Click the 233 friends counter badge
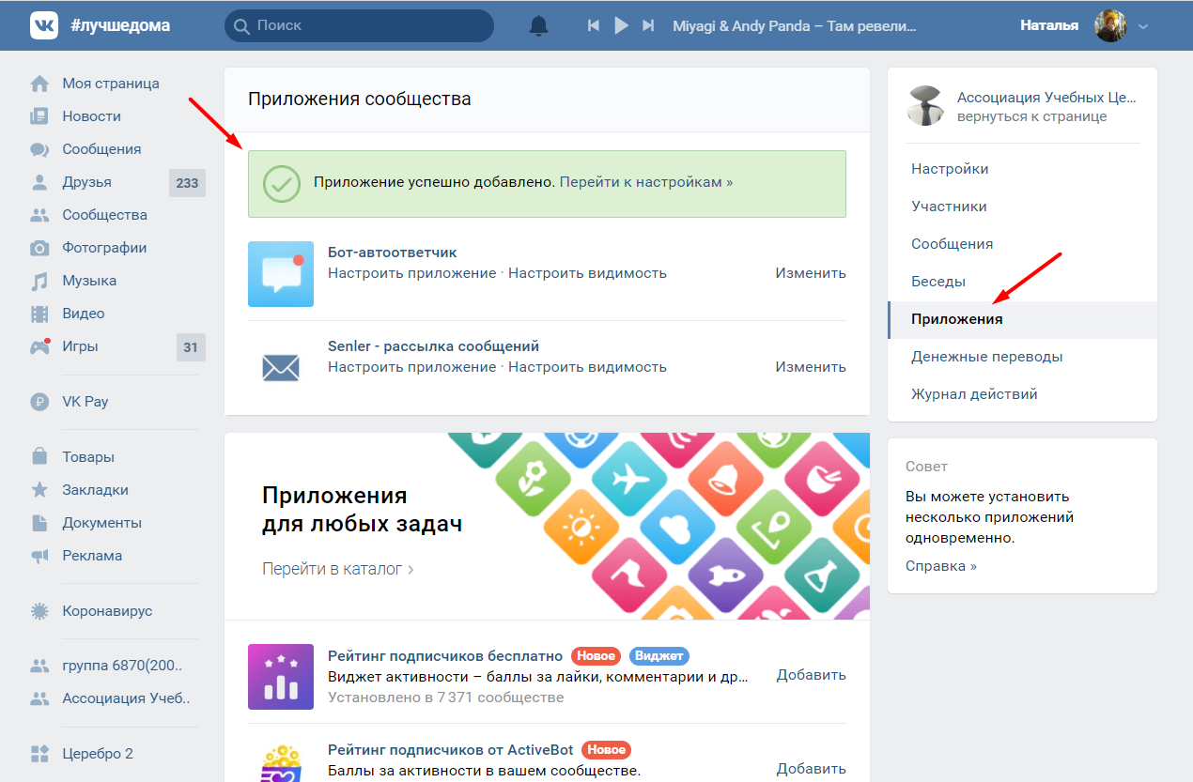Screen dimensions: 1193x782 187,182
